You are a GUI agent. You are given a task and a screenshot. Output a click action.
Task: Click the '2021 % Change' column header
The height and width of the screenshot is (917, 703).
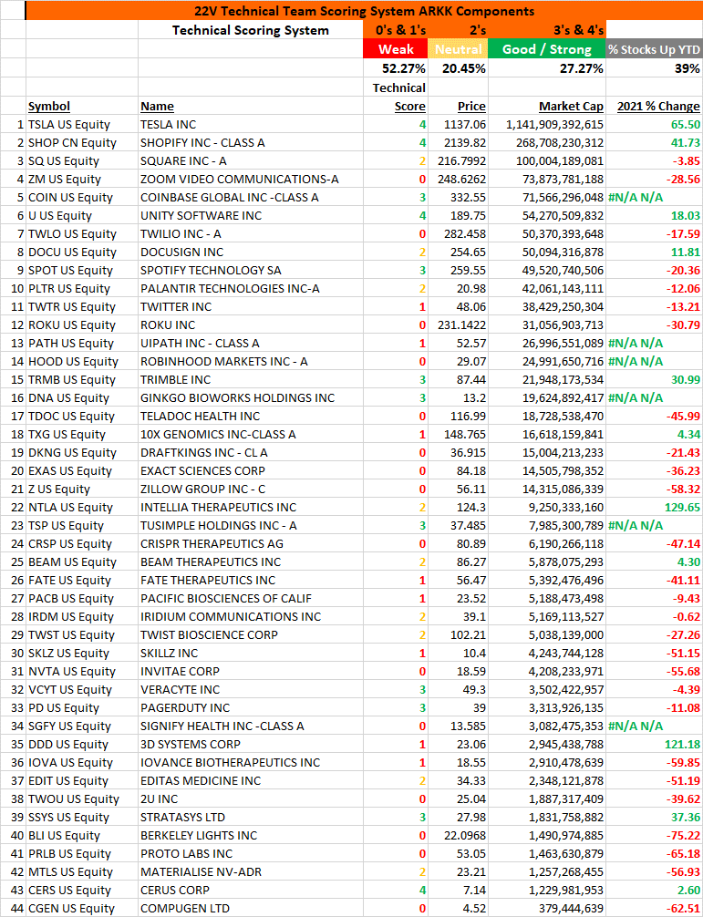(x=658, y=106)
